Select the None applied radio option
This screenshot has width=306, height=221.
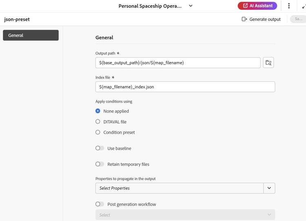(98, 111)
